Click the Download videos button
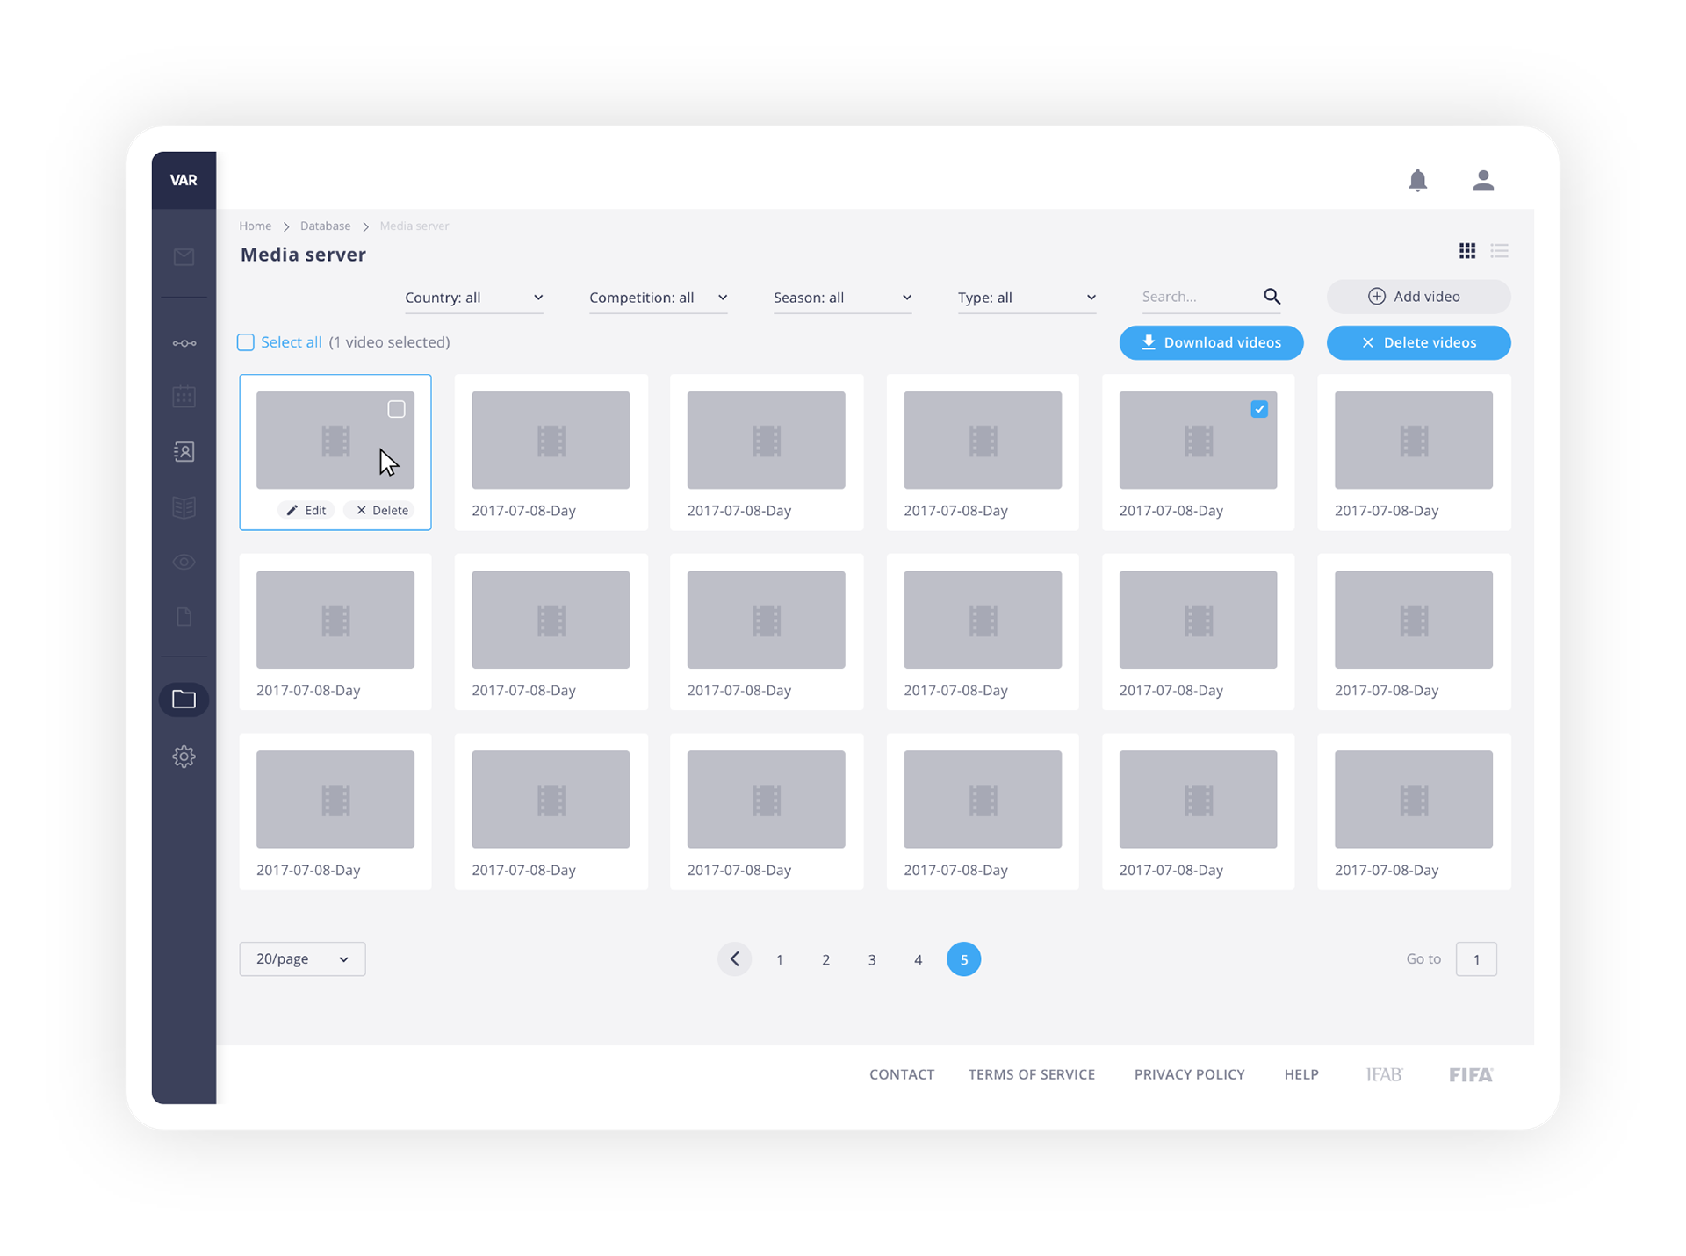 (x=1211, y=343)
